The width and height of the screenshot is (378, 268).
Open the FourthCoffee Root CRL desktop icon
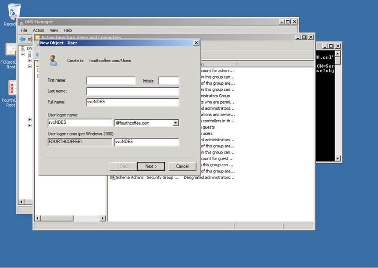[12, 87]
